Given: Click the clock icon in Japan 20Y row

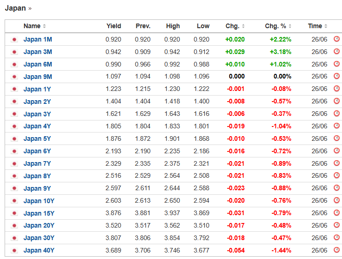Looking at the screenshot, I should point(336,225).
